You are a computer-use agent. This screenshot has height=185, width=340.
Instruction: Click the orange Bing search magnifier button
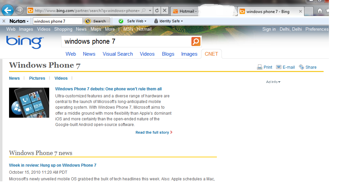[x=196, y=41]
